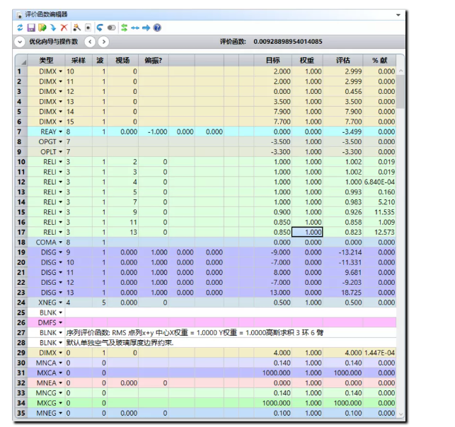Click the merit function value 0.00928898954014085

(x=288, y=42)
